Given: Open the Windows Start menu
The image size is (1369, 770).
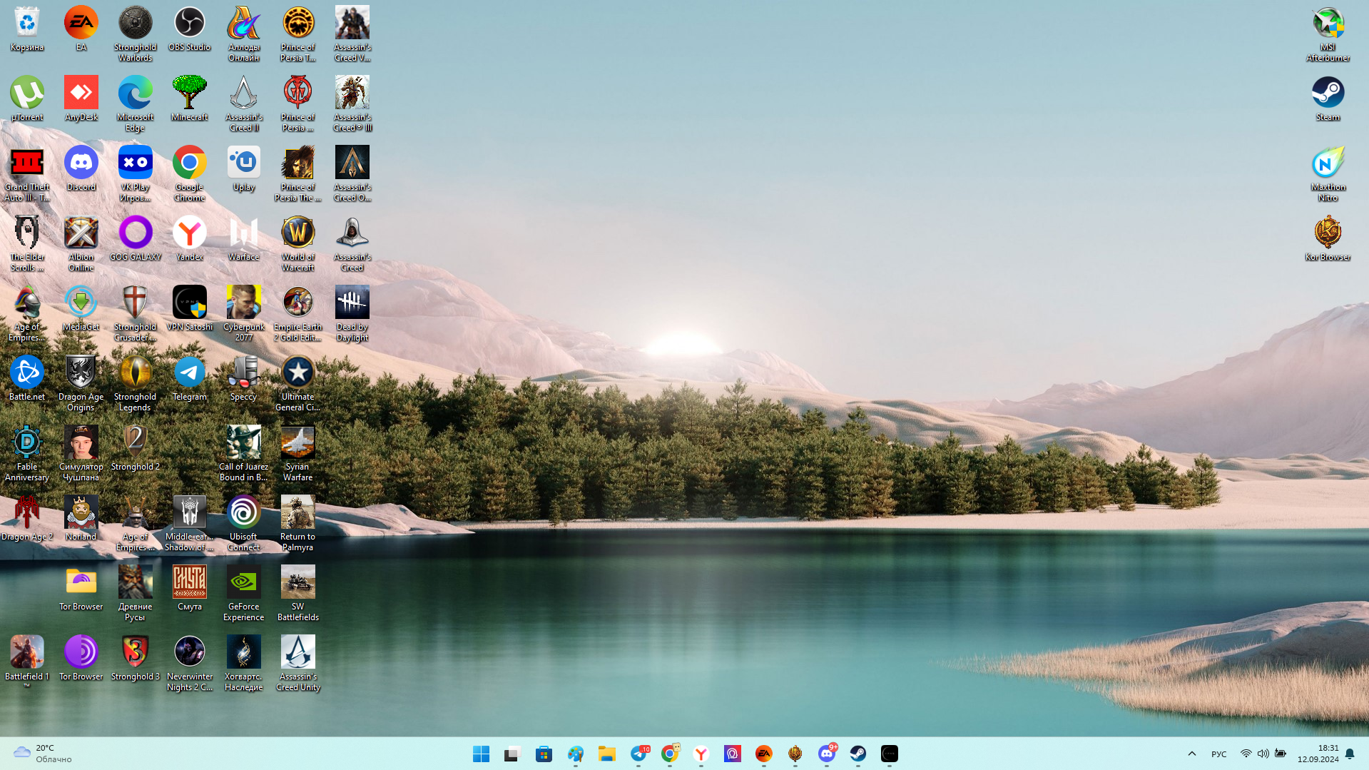Looking at the screenshot, I should click(482, 754).
